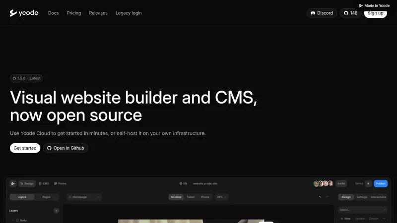This screenshot has width=397, height=223.
Task: Open the Pricing page
Action: (74, 13)
